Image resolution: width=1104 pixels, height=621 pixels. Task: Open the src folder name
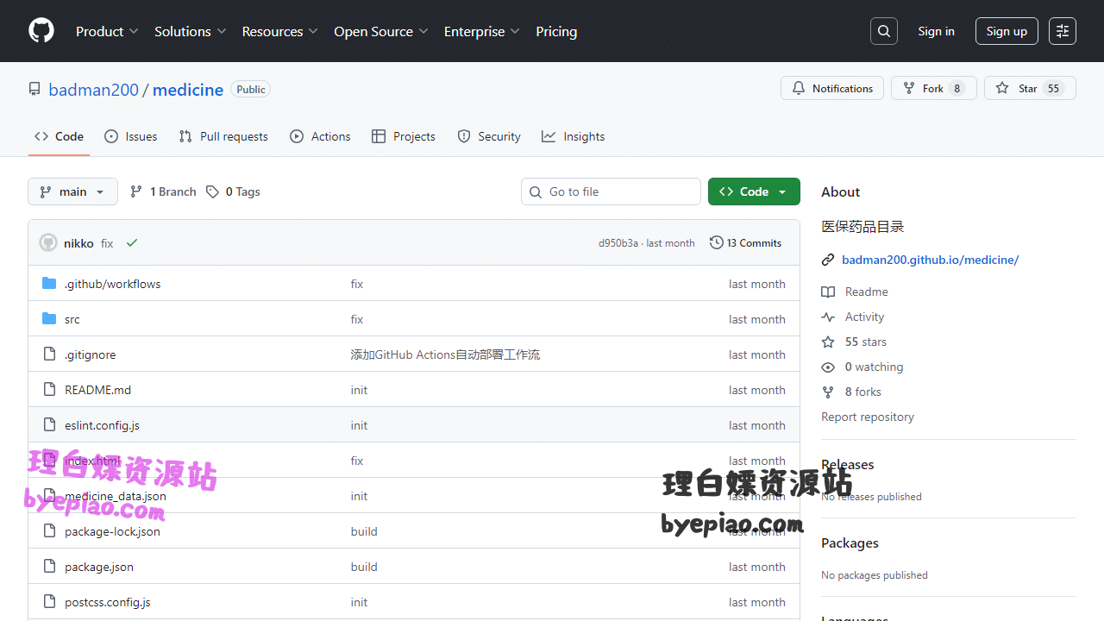[72, 319]
